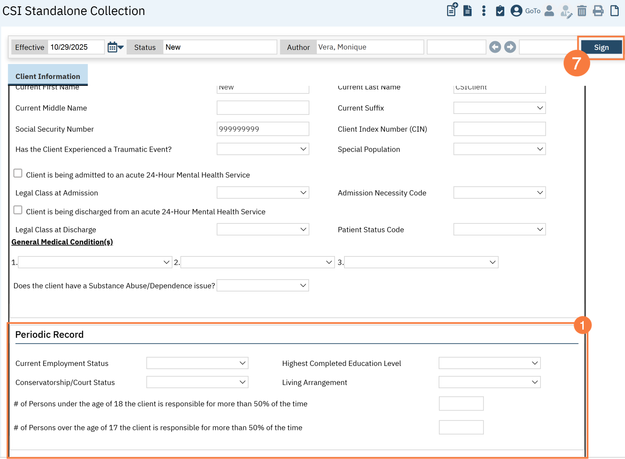
Task: Expand the Special Population dropdown
Action: point(499,149)
